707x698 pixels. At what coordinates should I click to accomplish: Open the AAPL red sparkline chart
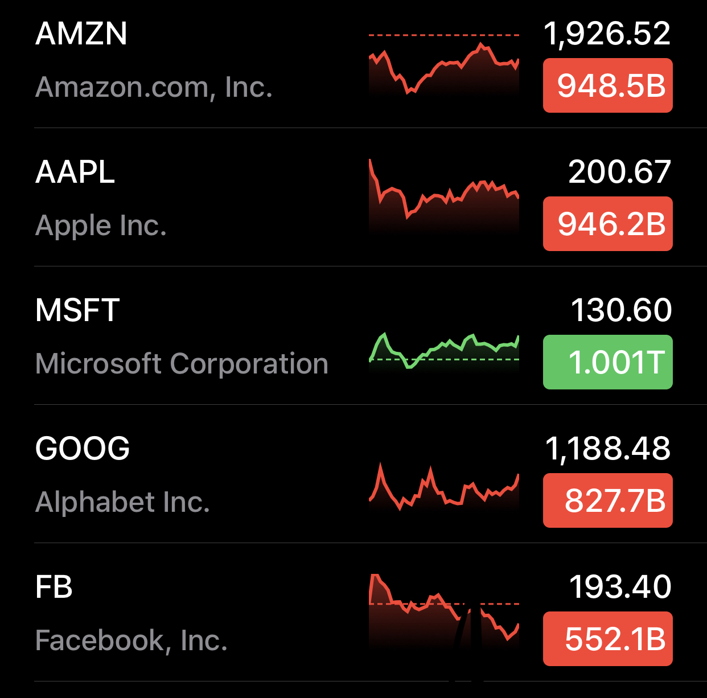(444, 196)
